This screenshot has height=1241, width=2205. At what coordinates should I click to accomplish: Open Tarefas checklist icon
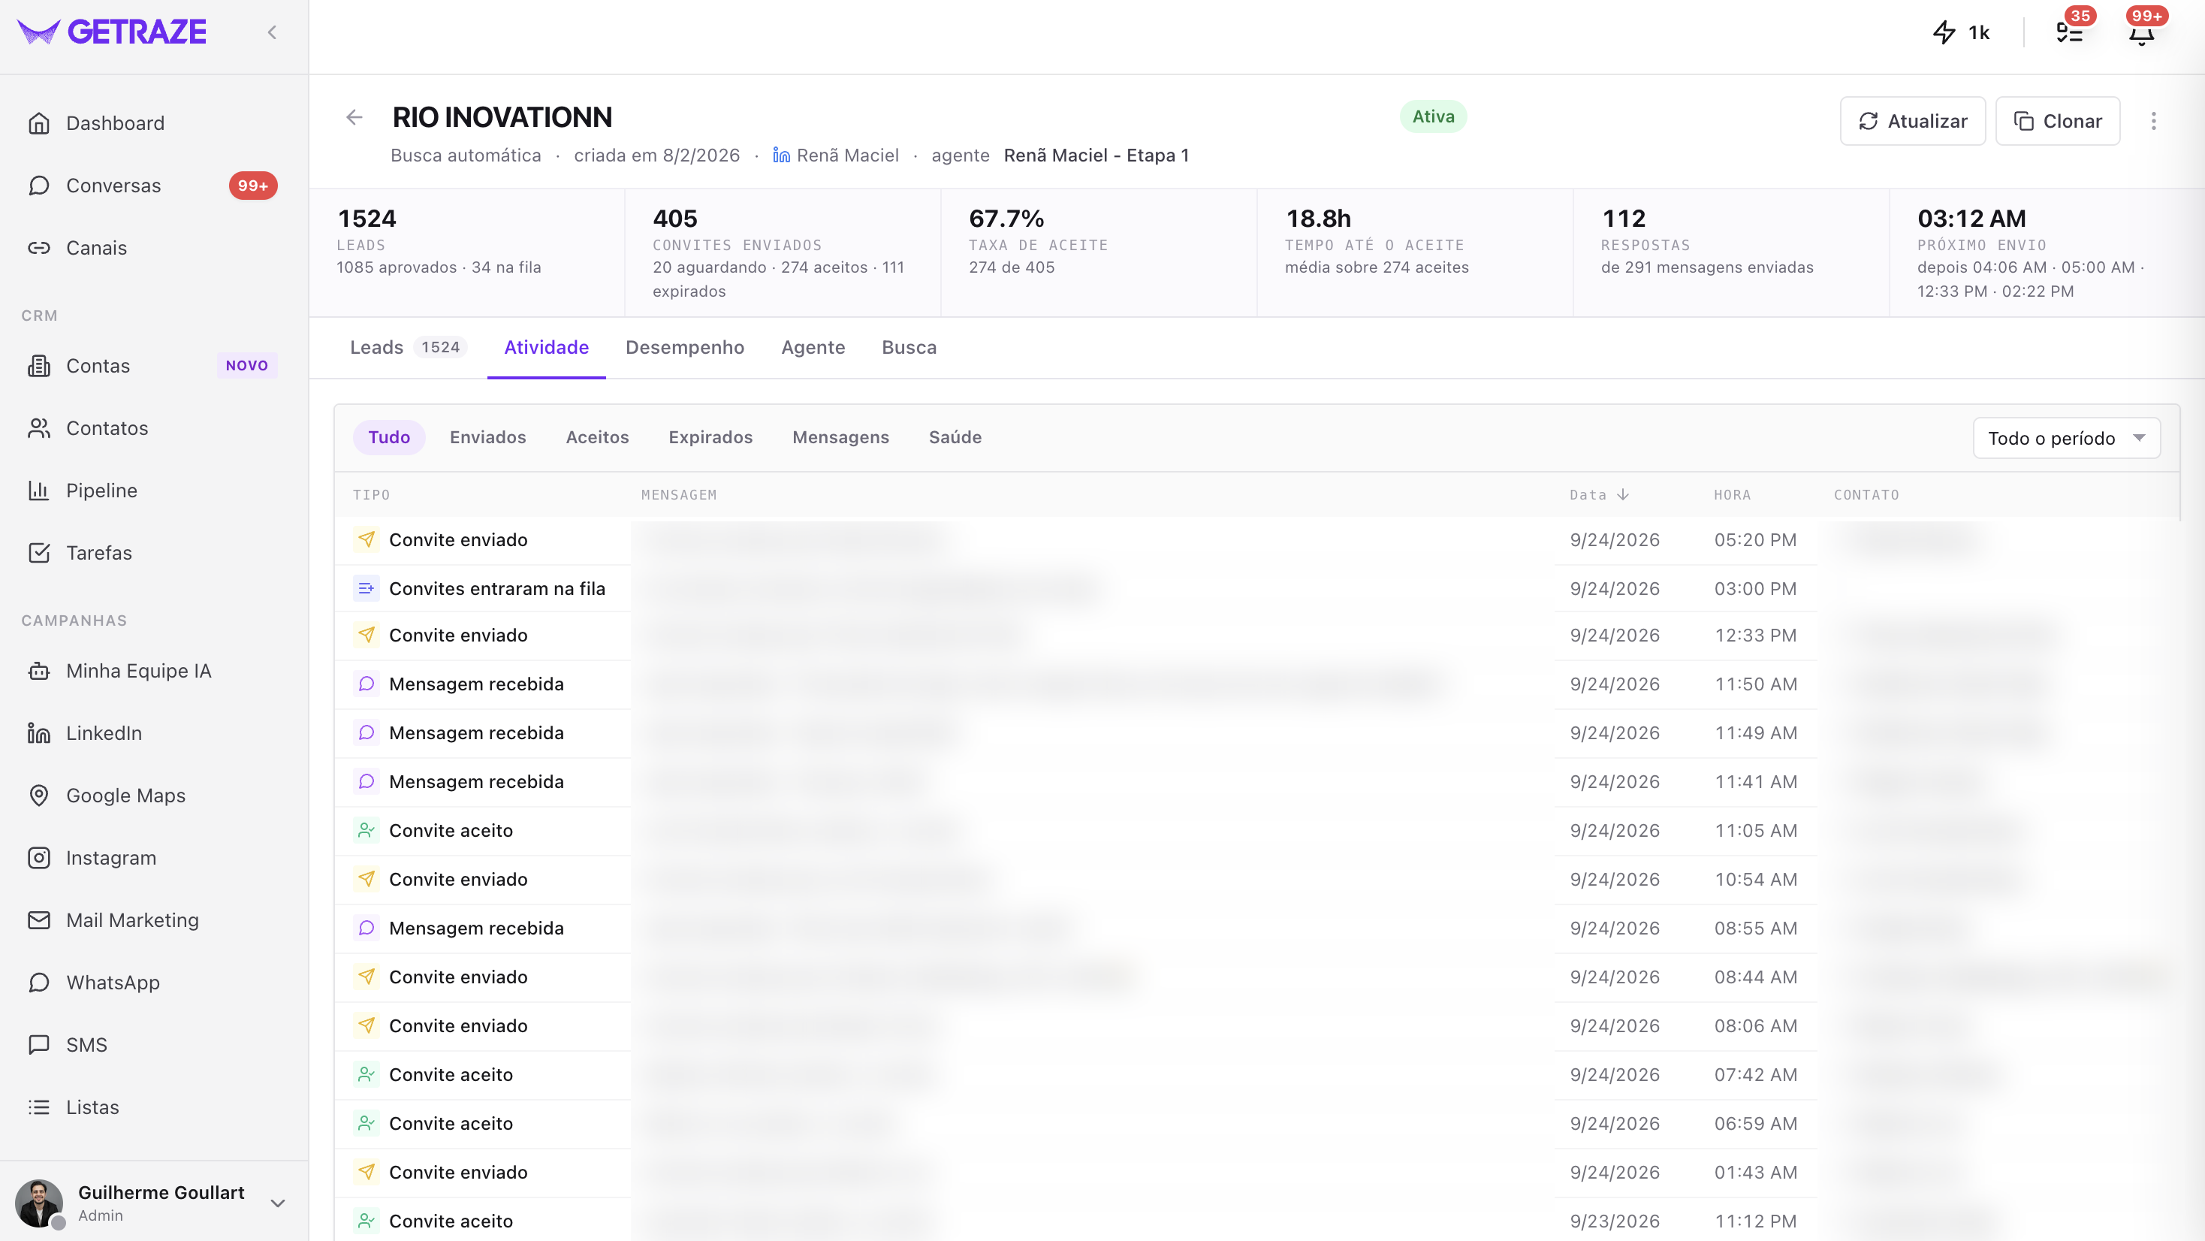(x=38, y=554)
